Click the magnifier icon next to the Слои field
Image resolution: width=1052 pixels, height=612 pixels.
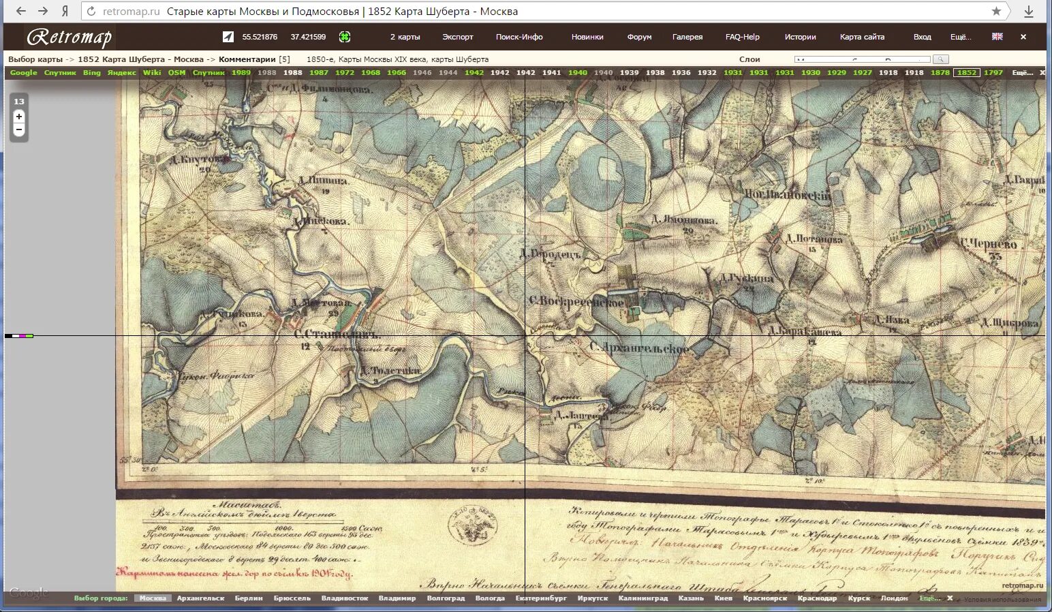[941, 60]
